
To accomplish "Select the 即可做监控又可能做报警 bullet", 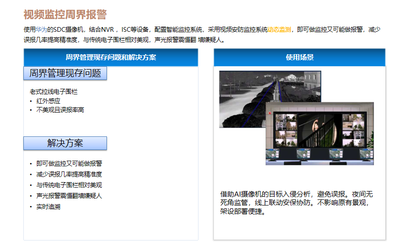I will point(69,163).
